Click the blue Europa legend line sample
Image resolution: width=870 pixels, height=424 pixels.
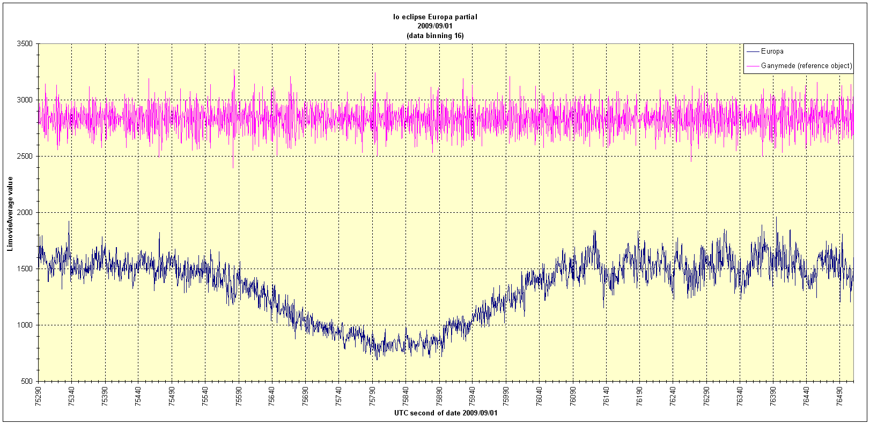coord(753,51)
